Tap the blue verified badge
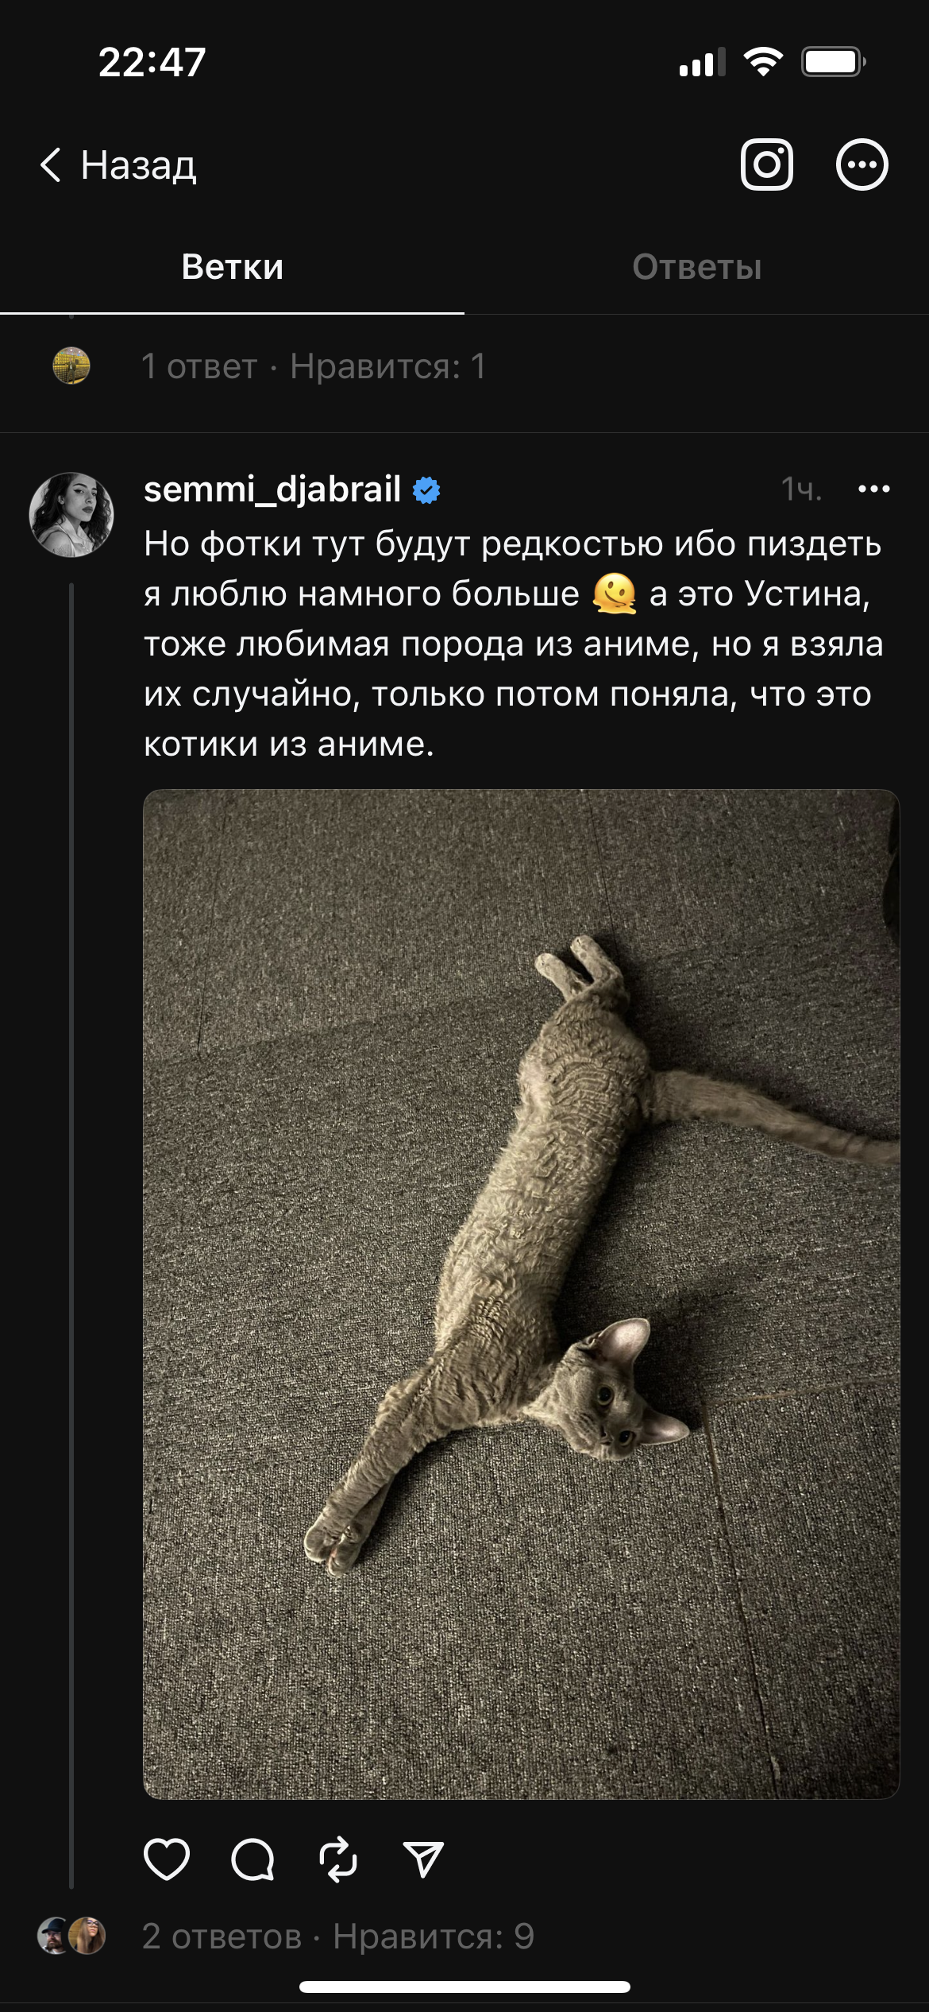929x2012 pixels. click(x=426, y=490)
